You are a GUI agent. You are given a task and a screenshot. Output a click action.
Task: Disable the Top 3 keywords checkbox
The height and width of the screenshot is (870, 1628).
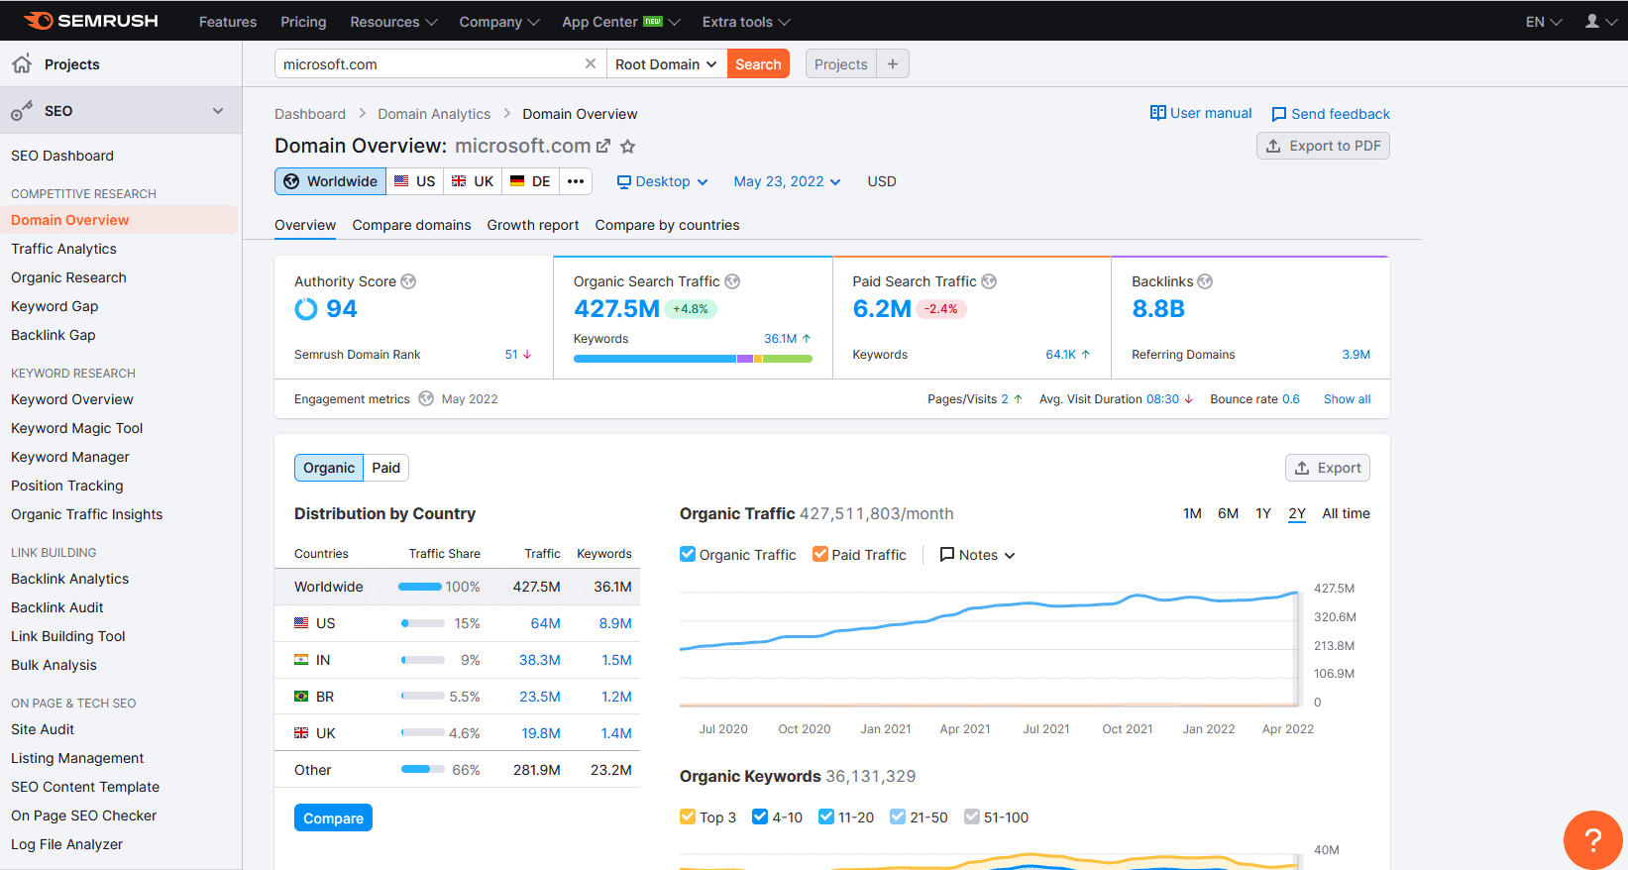point(688,816)
